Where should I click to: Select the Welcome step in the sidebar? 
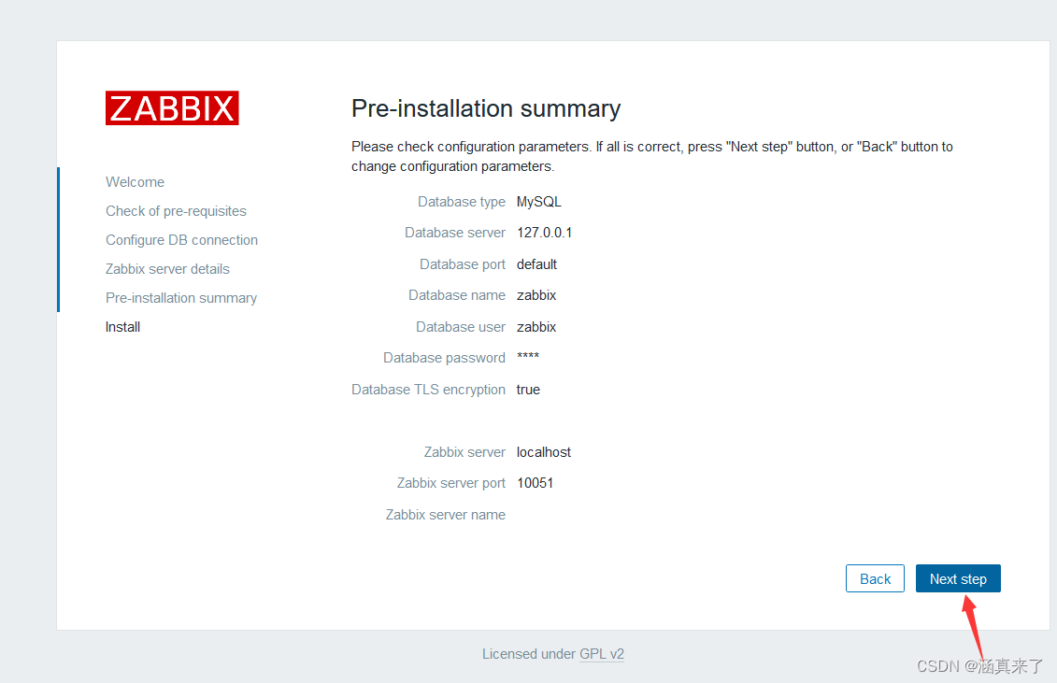click(135, 181)
